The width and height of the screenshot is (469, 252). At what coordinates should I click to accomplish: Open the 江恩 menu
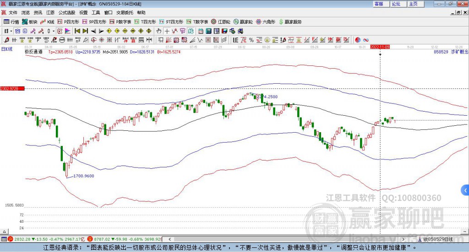(50, 12)
